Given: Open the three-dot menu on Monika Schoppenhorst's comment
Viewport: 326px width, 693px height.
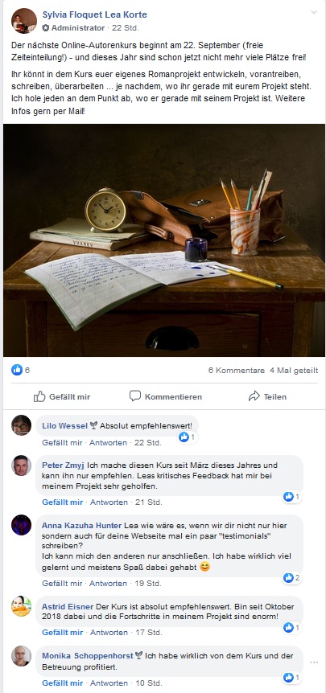Looking at the screenshot, I should (x=314, y=662).
